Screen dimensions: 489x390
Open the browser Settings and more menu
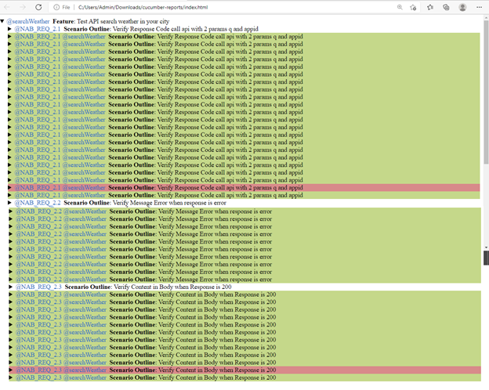point(480,7)
